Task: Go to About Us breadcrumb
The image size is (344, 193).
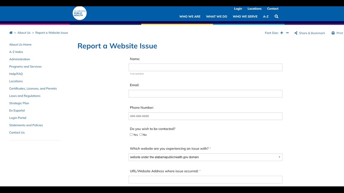Action: pyautogui.click(x=24, y=33)
